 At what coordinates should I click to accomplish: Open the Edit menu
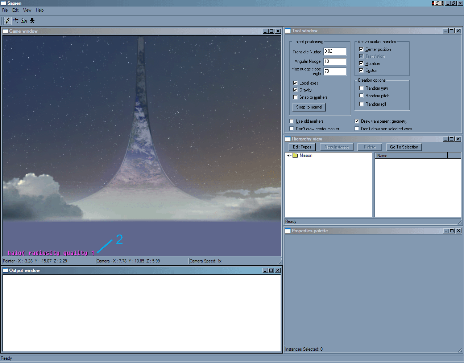coord(16,10)
